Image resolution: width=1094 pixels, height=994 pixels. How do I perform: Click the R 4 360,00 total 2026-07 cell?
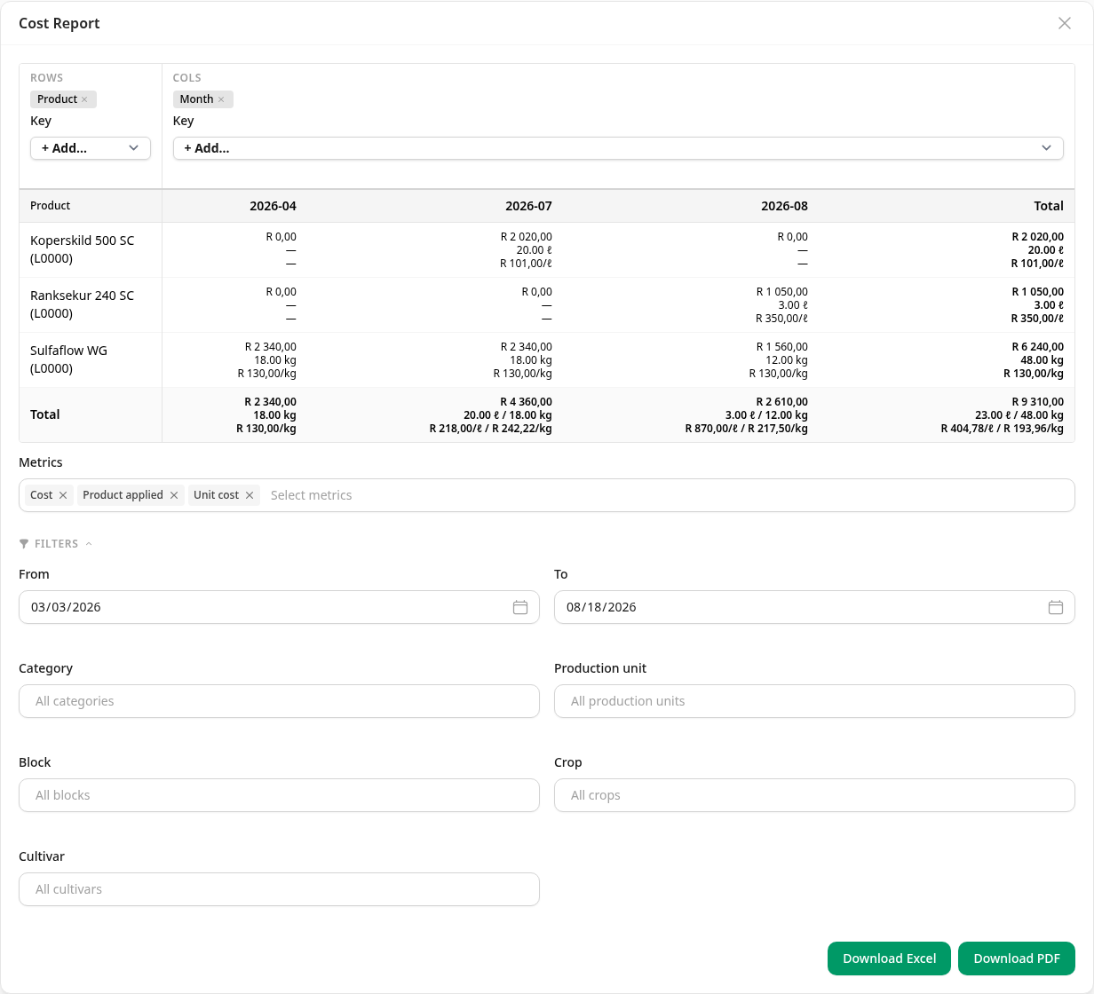(x=526, y=402)
